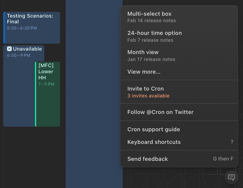The height and width of the screenshot is (188, 243).
Task: Open the feedback chat bubble icon
Action: tap(231, 177)
